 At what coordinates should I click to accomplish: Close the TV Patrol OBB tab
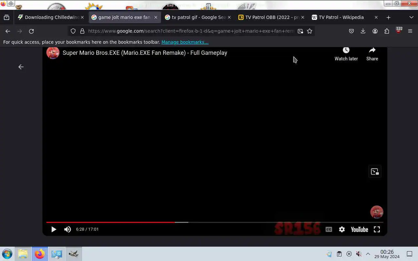tap(303, 17)
